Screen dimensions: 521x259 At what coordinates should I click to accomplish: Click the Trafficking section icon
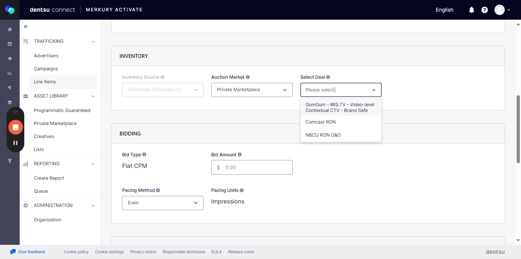26,41
